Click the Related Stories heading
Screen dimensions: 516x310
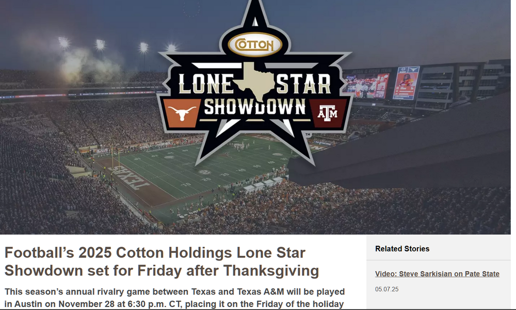(x=402, y=249)
